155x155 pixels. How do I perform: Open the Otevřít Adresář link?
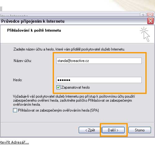tap(14, 142)
